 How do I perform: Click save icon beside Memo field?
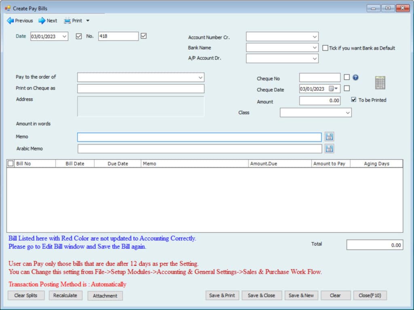(329, 137)
